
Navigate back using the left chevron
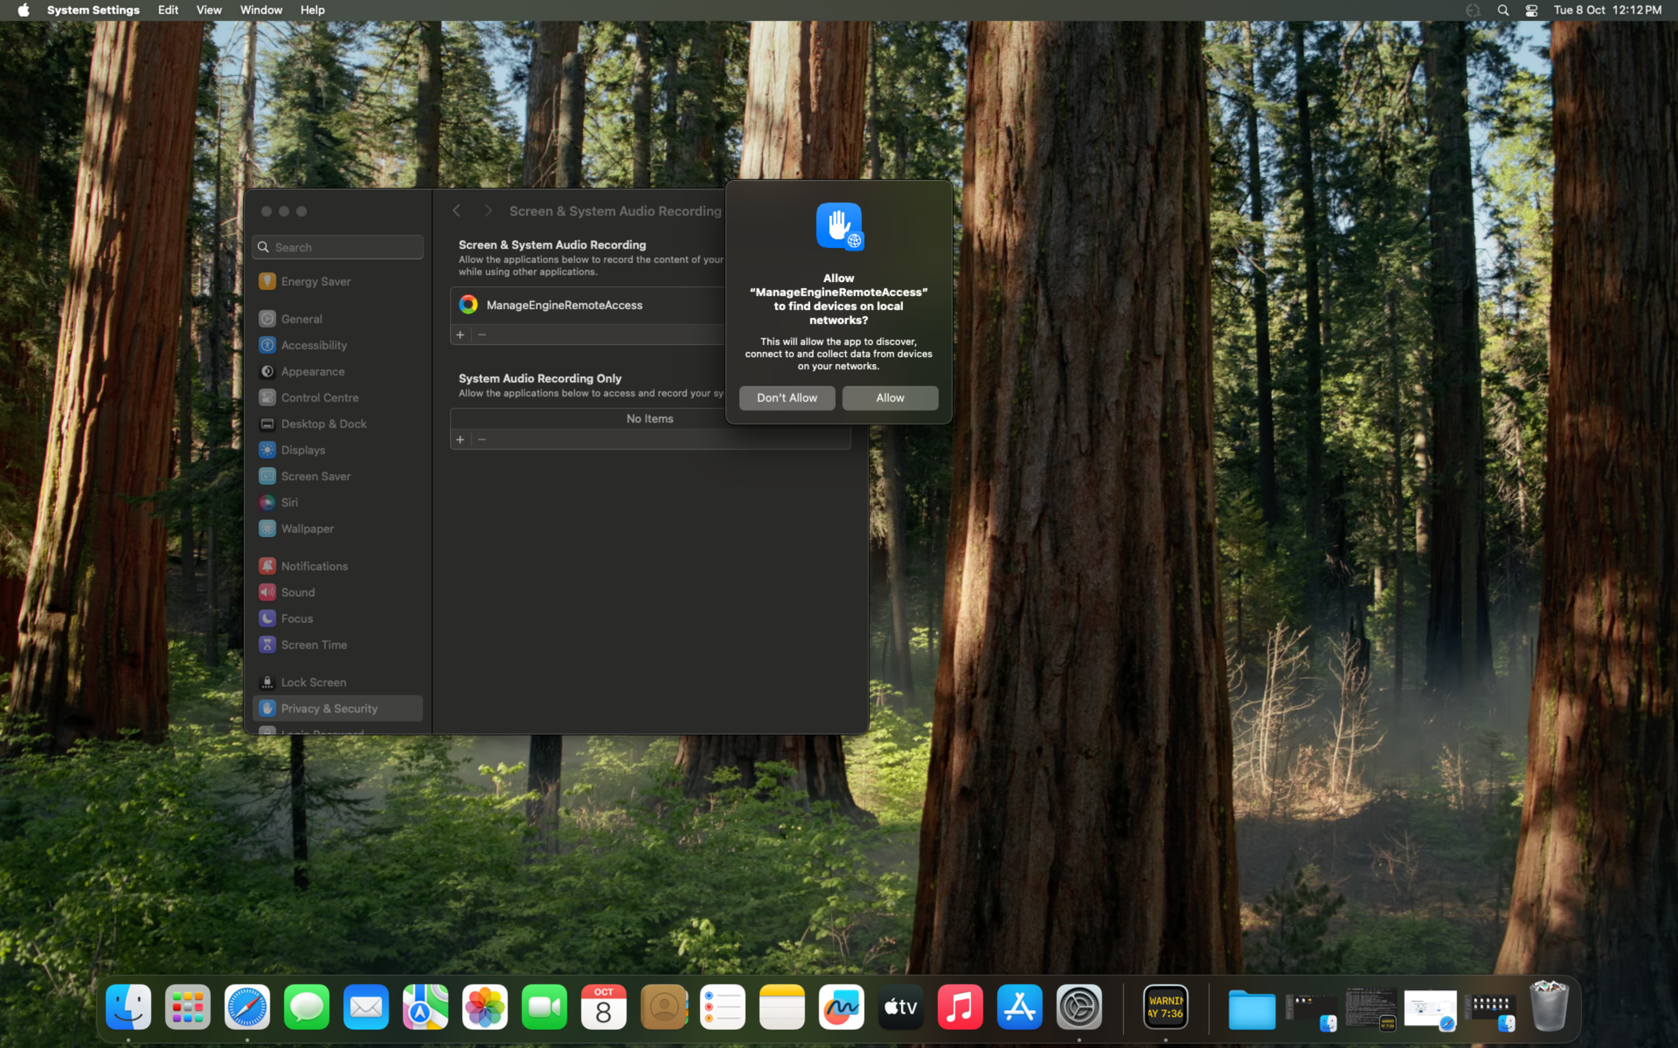pos(456,211)
